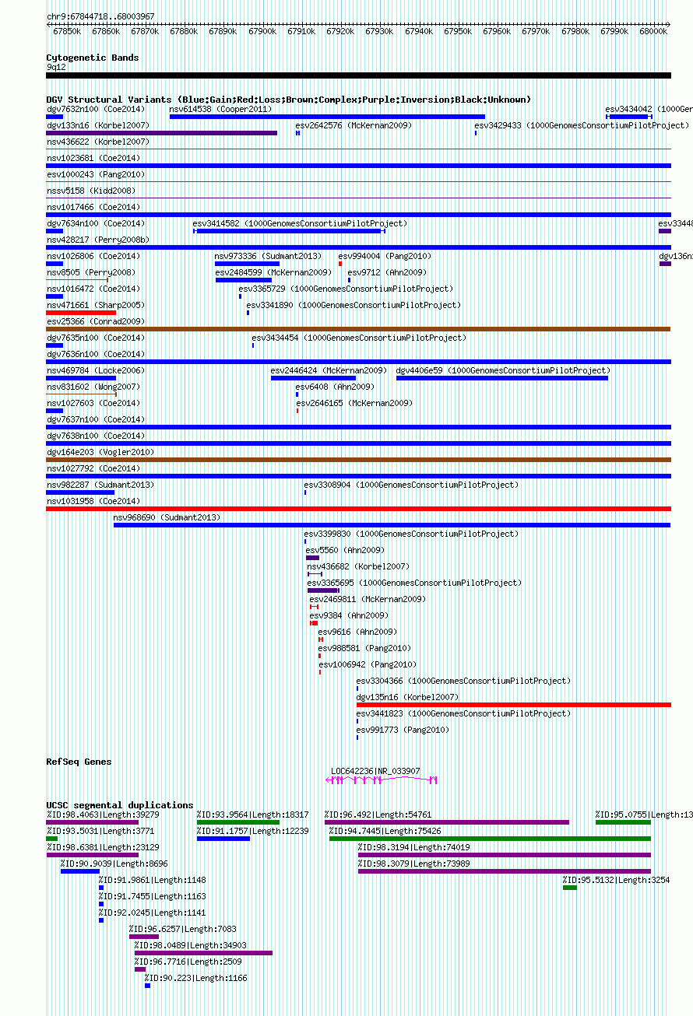Select variant dgv135n16 (Korbel2007) label
The width and height of the screenshot is (693, 1016).
coord(408,697)
